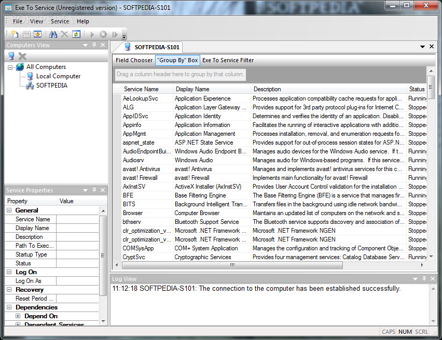Viewport: 442px width, 340px height.
Task: Open Computers View panel dropdown menu
Action: (86, 45)
